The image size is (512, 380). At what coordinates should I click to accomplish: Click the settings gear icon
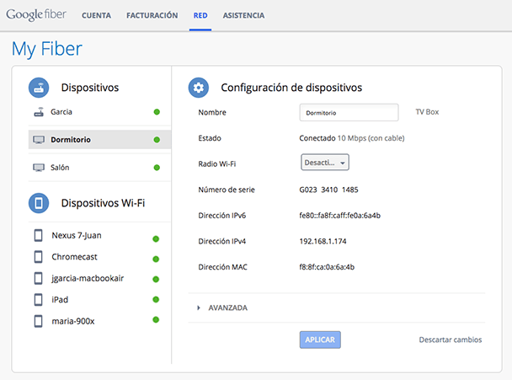coord(199,88)
